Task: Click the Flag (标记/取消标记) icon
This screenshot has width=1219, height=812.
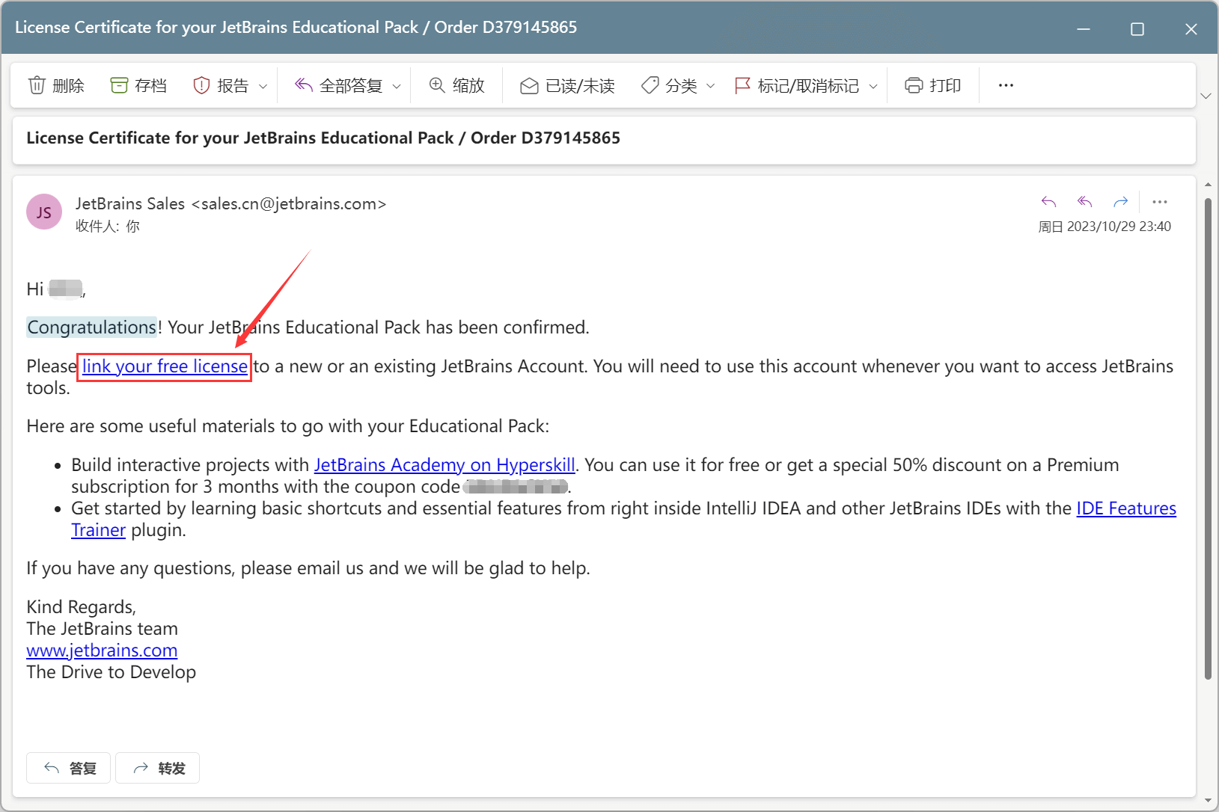Action: coord(742,85)
